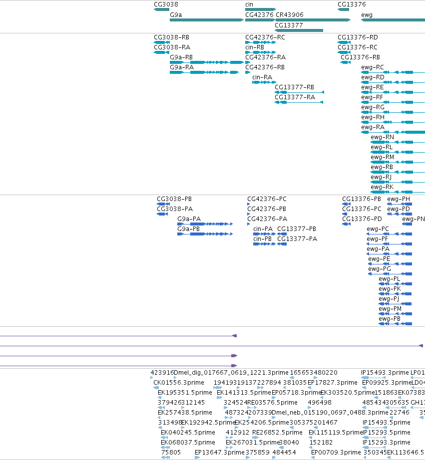The width and height of the screenshot is (425, 460).
Task: Click EST EK040245.5prime
Action: [188, 433]
